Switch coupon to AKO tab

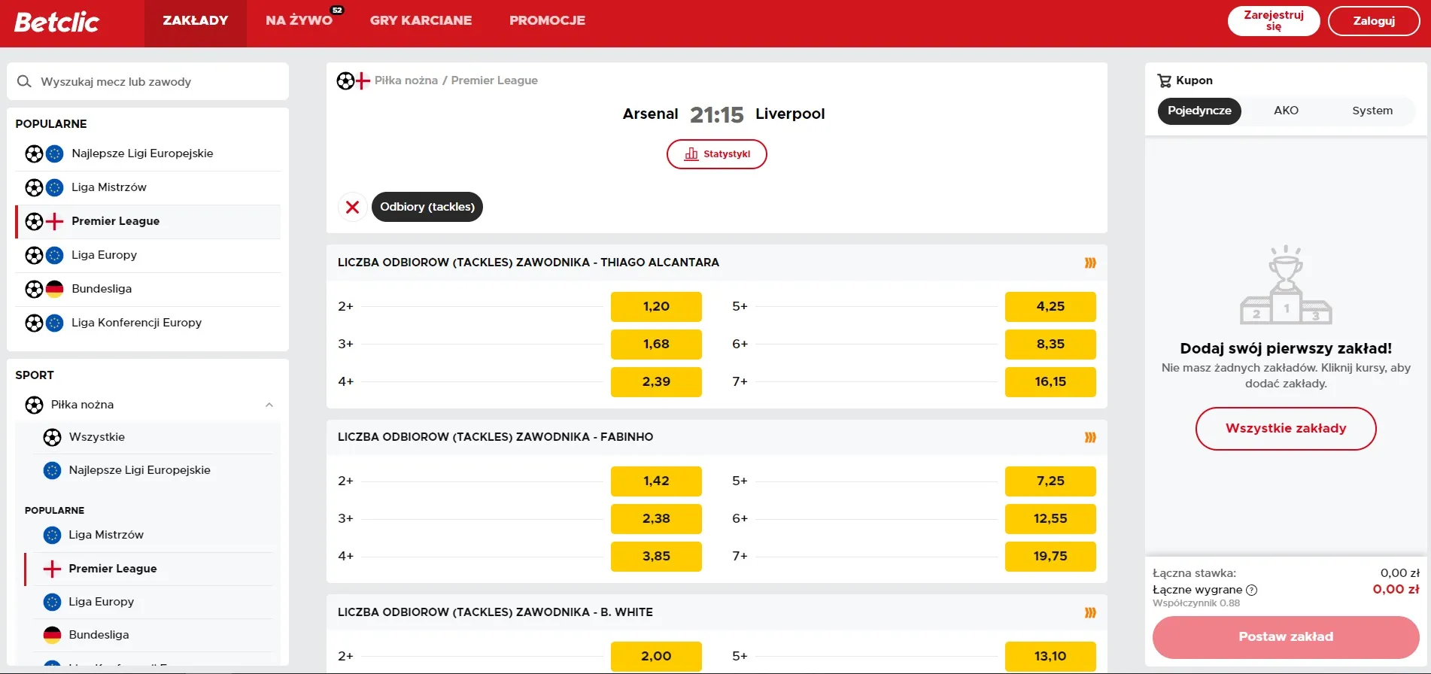[1286, 111]
